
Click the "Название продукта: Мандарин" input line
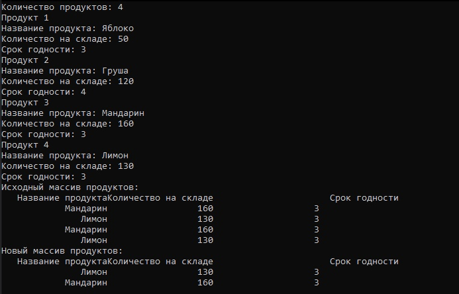tap(72, 113)
